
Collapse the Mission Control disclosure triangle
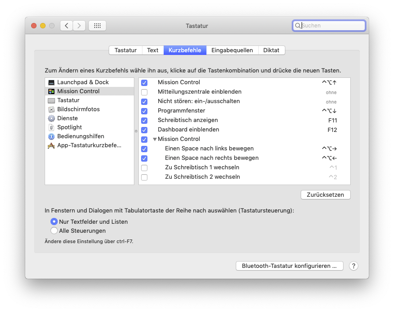tap(155, 140)
